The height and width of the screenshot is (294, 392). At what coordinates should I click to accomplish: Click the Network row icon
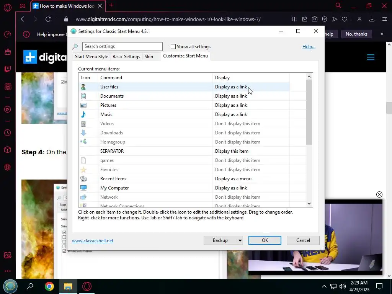[83, 197]
